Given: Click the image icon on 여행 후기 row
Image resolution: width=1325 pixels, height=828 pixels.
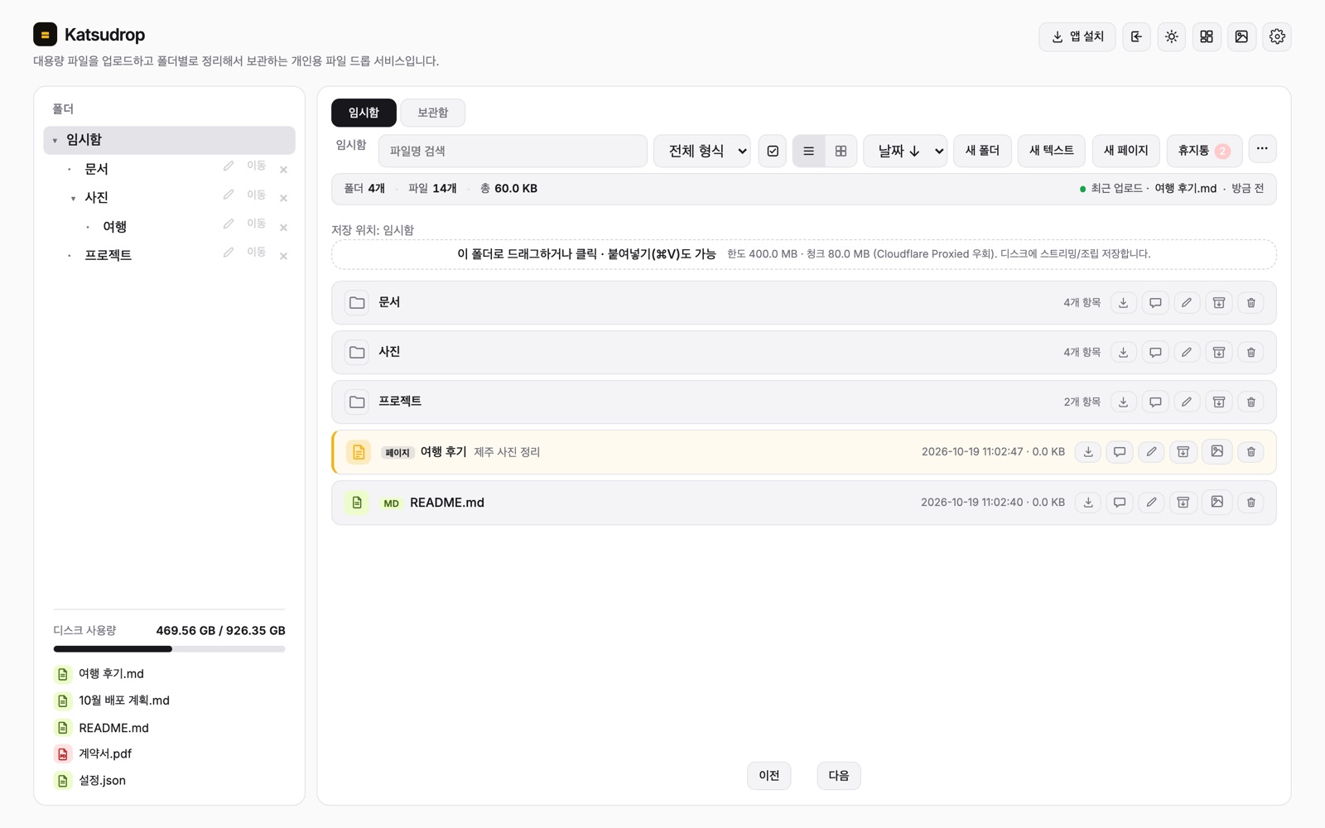Looking at the screenshot, I should (x=1217, y=451).
